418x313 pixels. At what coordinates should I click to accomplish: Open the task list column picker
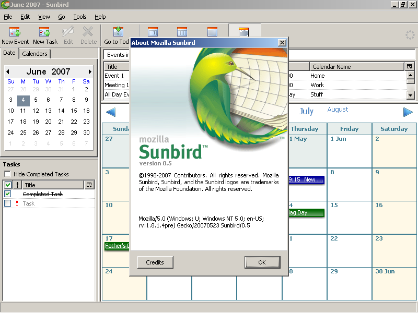coord(89,185)
